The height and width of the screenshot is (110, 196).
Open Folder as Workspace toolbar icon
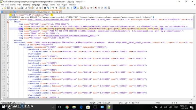pos(88,8)
